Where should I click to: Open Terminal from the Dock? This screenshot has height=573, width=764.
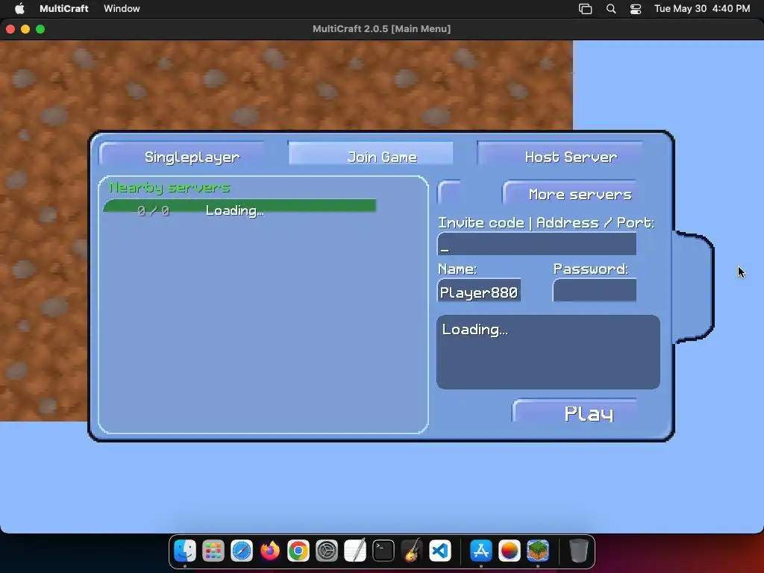click(383, 551)
